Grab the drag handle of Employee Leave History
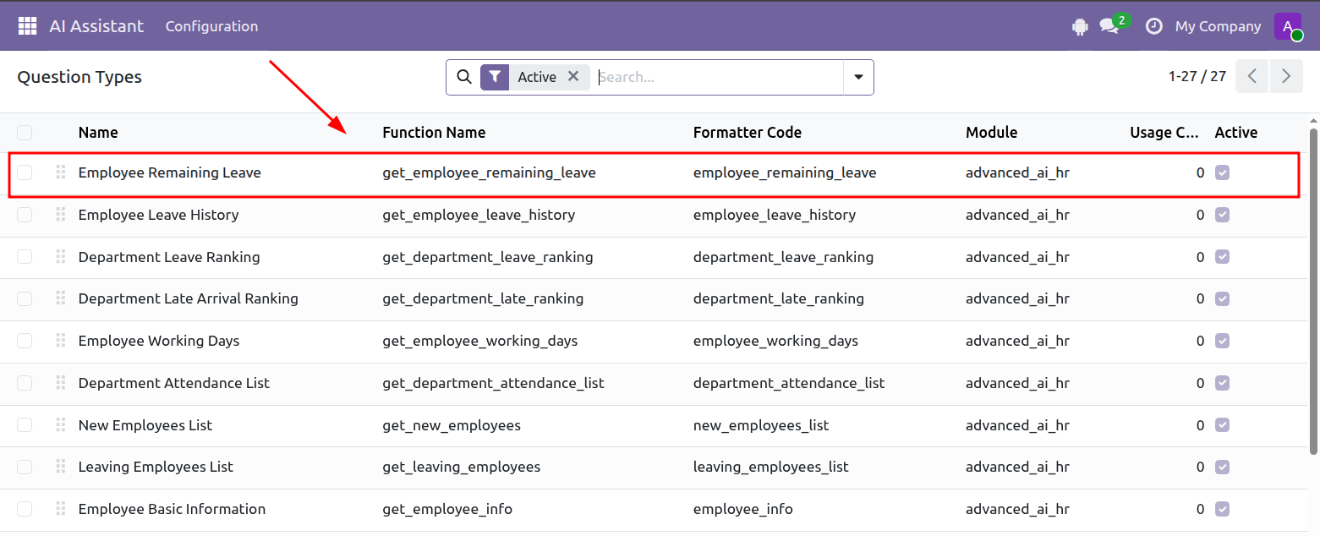The height and width of the screenshot is (536, 1320). 60,215
